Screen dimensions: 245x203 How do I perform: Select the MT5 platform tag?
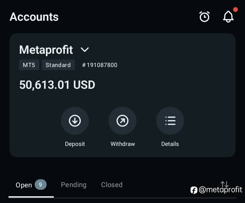(29, 65)
